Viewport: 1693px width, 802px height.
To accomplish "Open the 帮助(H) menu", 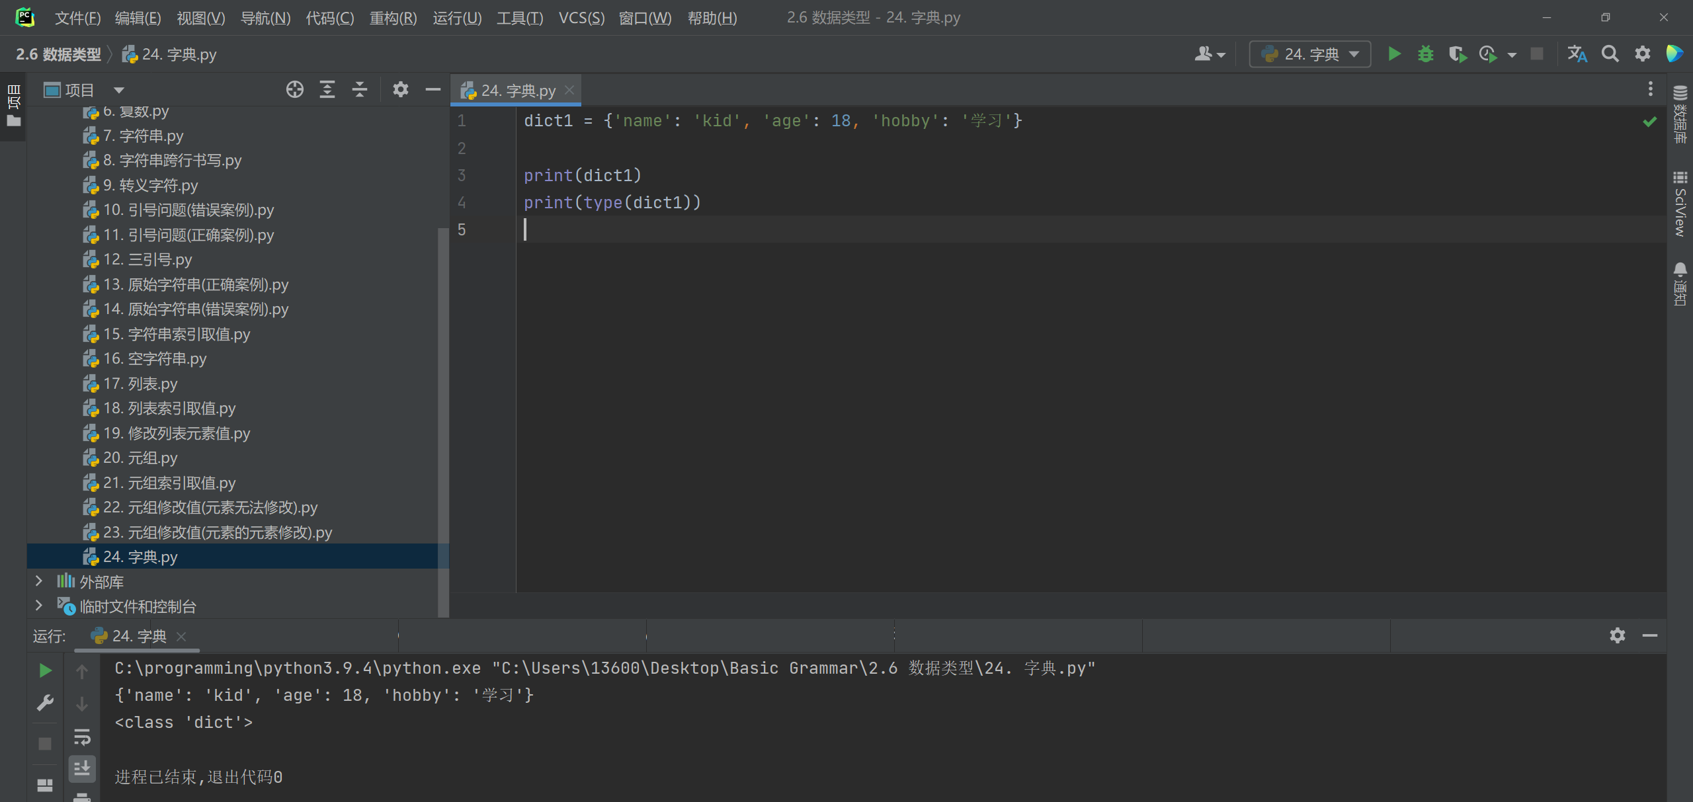I will pos(712,18).
